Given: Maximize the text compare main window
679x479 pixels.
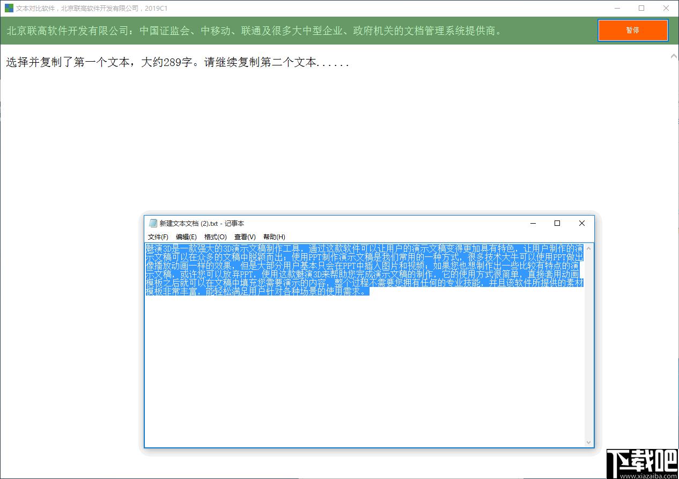Looking at the screenshot, I should [x=642, y=8].
